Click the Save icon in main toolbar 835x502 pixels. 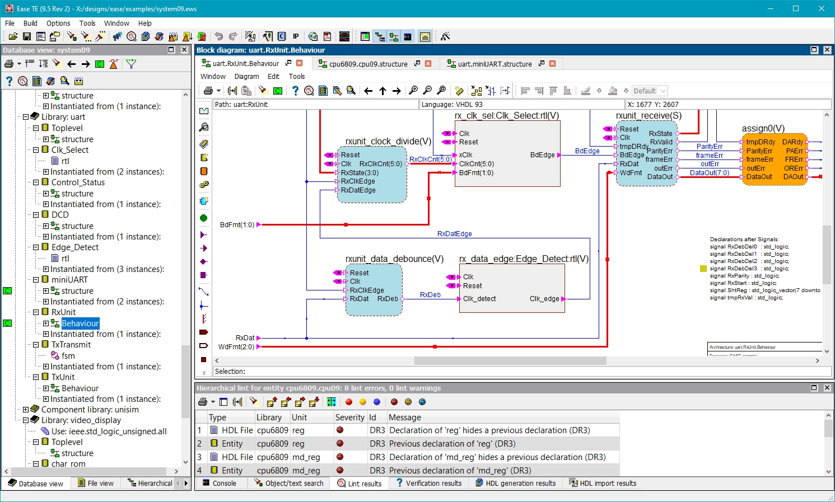tap(27, 36)
